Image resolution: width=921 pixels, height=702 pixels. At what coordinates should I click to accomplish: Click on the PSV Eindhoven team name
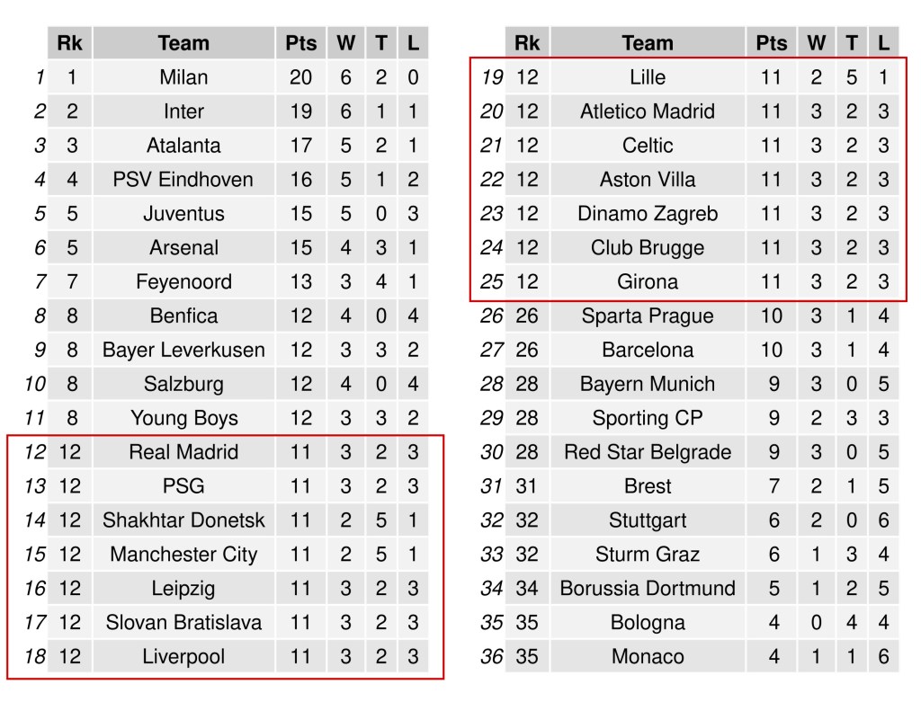click(183, 180)
